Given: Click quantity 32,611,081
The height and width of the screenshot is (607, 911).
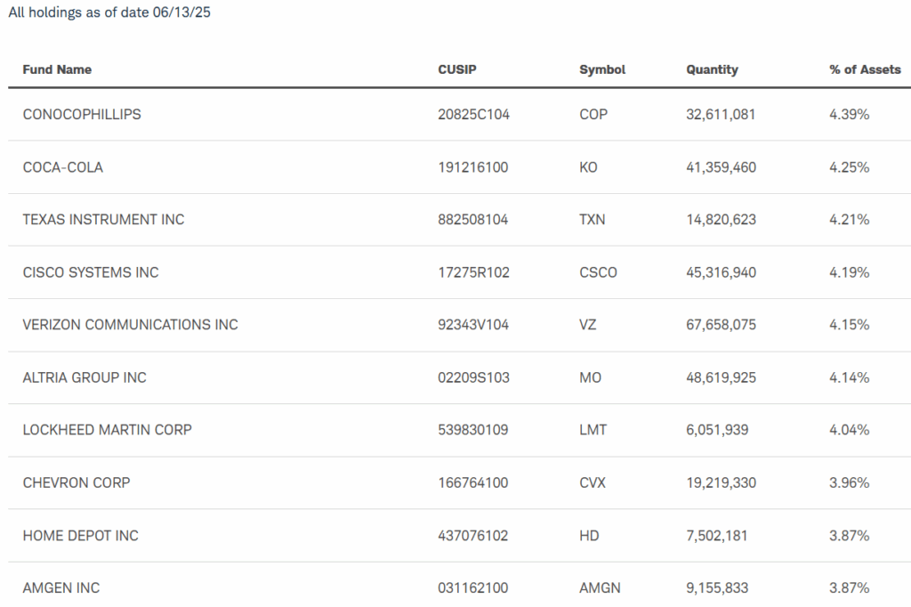Looking at the screenshot, I should tap(721, 115).
